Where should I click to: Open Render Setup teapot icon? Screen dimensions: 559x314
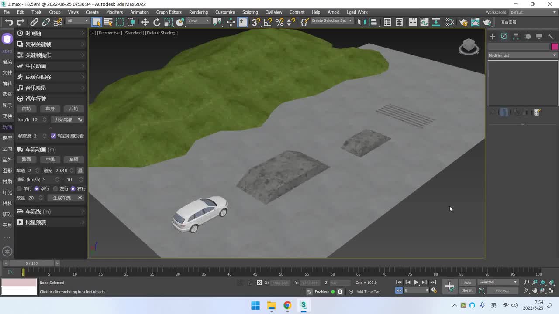click(x=463, y=22)
